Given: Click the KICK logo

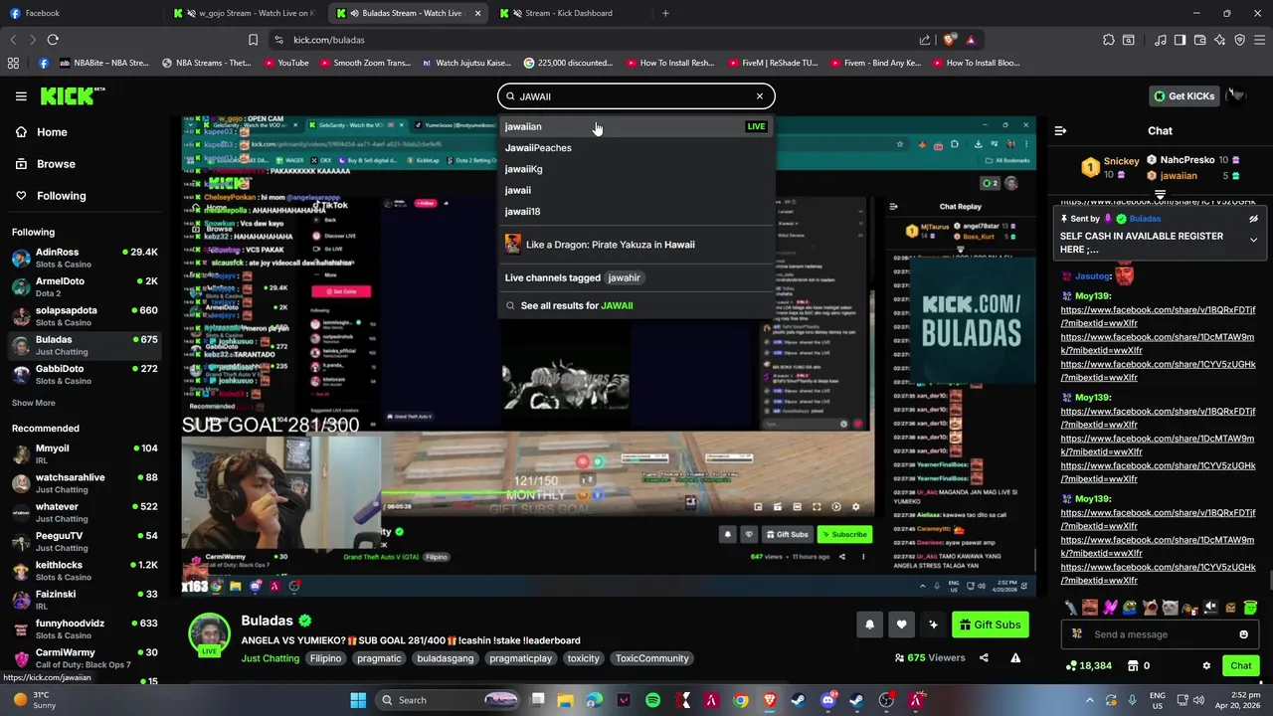Looking at the screenshot, I should 73,95.
